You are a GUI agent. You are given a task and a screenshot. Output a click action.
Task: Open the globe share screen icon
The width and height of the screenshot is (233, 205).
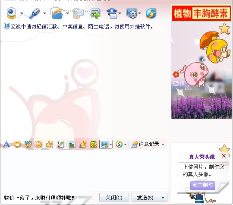[x=151, y=13]
